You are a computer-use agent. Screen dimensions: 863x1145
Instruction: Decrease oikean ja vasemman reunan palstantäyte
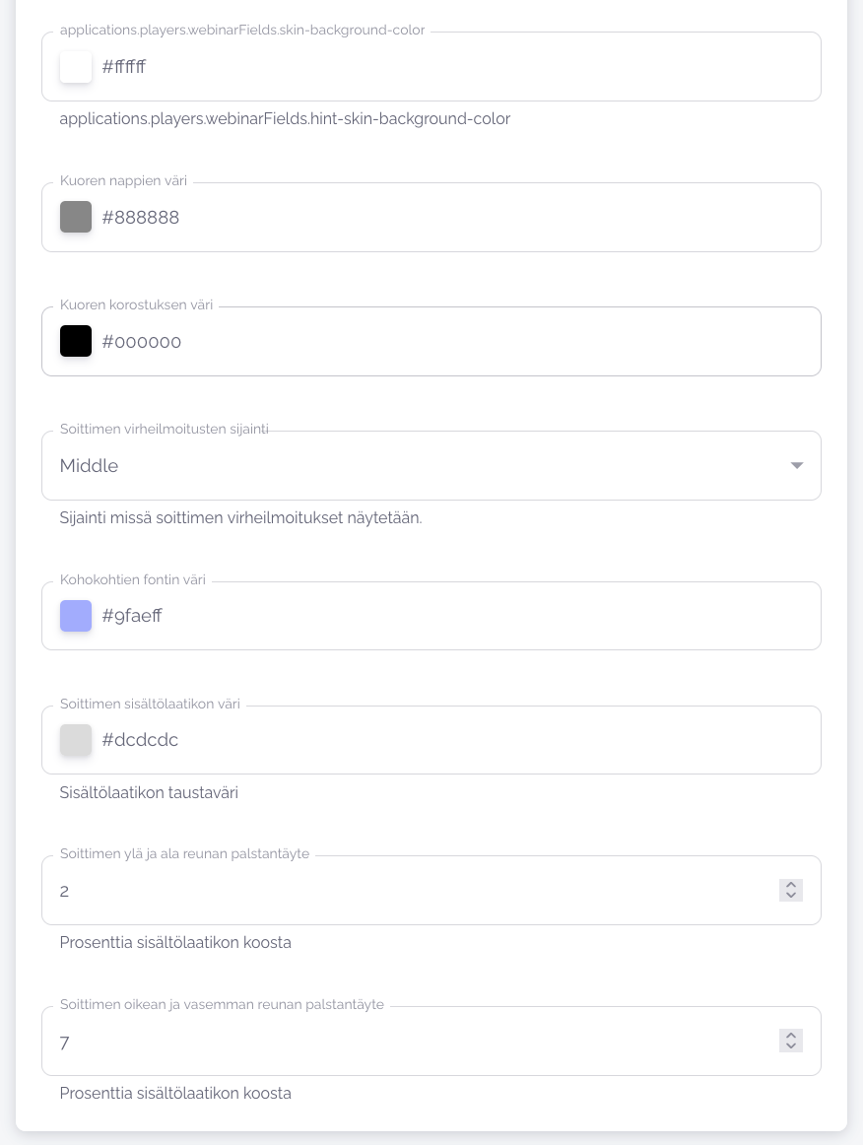[791, 1046]
